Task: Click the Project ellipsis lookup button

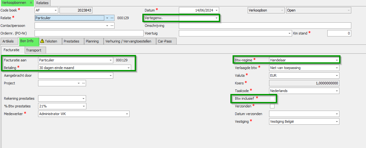Action: (x=83, y=83)
